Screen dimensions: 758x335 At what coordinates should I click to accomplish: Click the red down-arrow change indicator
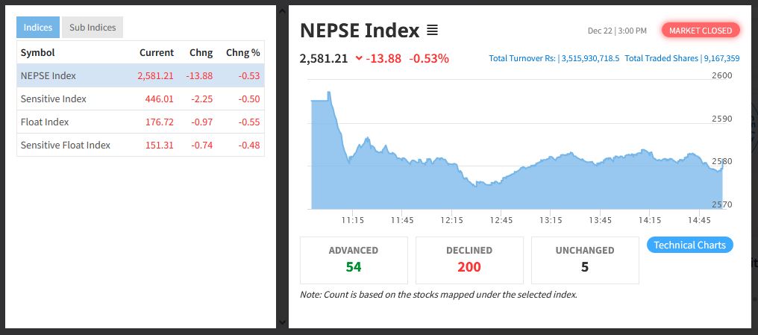(359, 58)
